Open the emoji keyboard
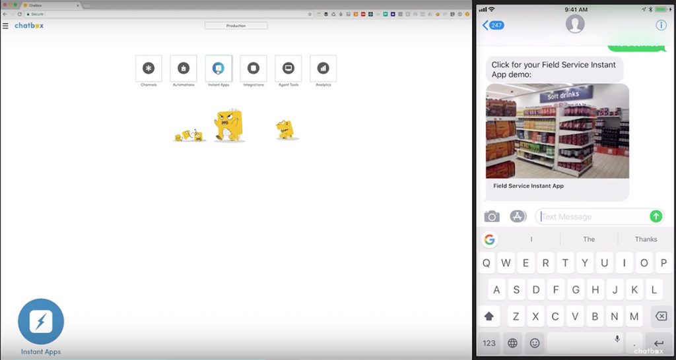This screenshot has height=360, width=676. click(535, 344)
